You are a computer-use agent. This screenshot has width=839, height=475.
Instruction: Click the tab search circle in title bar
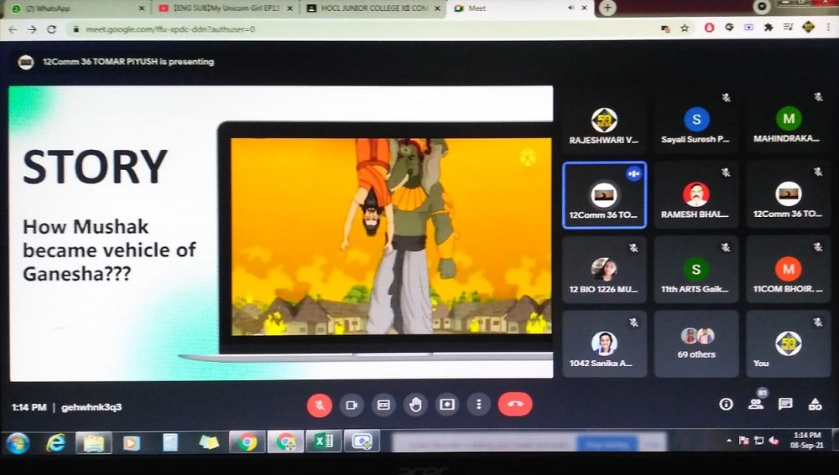[x=762, y=7]
